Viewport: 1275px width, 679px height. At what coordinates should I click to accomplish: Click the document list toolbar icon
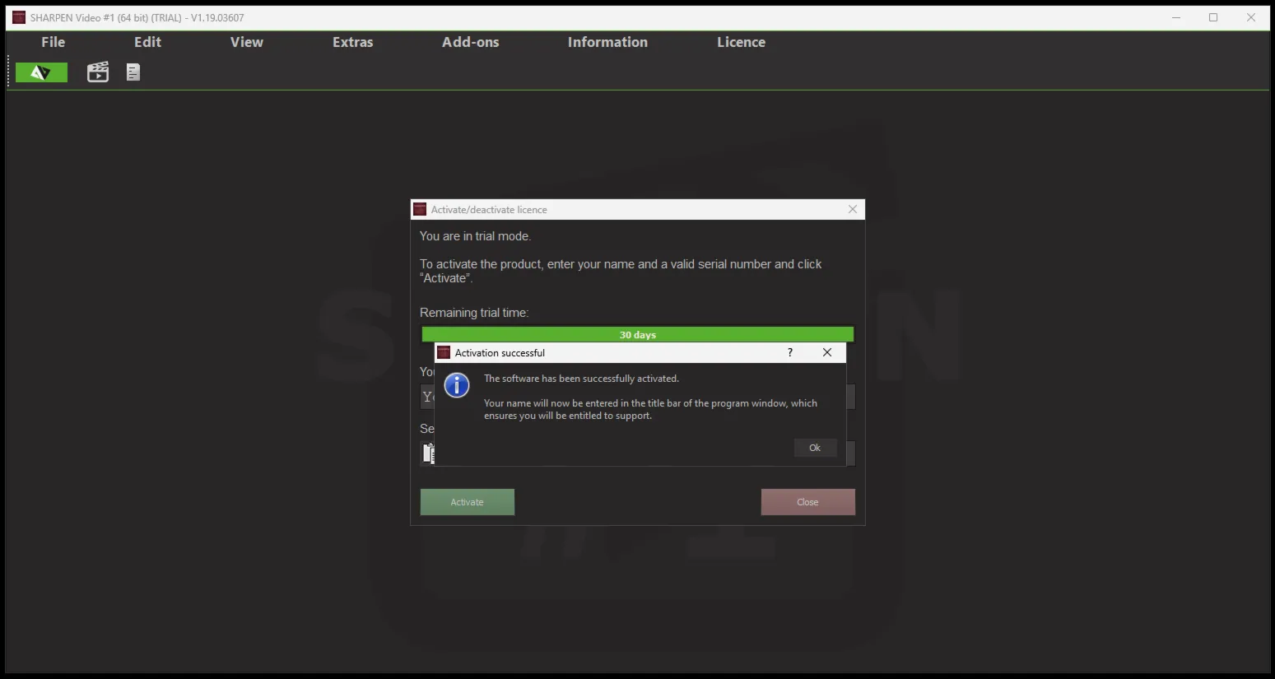pyautogui.click(x=133, y=72)
